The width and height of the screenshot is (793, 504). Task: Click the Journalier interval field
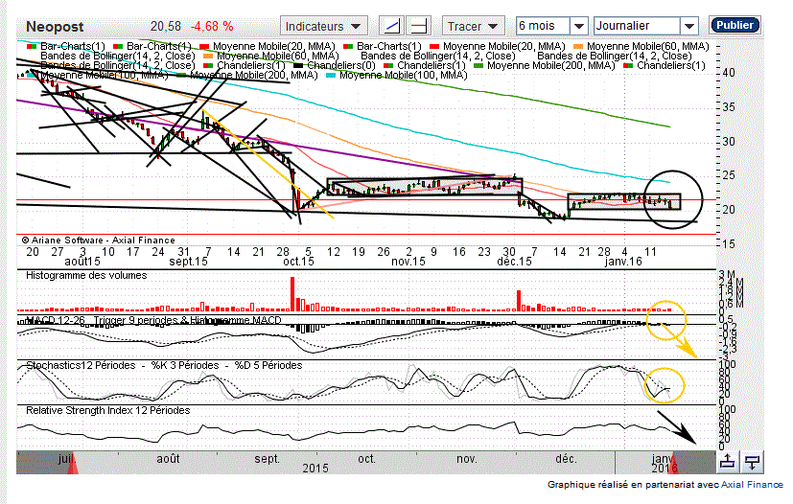pyautogui.click(x=637, y=26)
